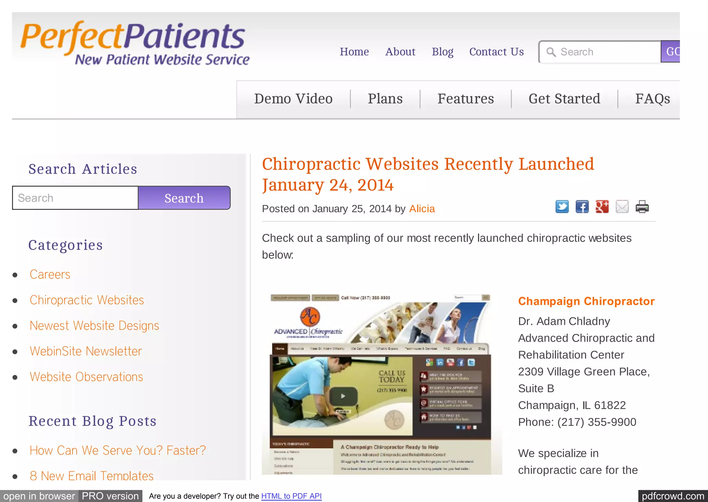Image resolution: width=708 pixels, height=502 pixels.
Task: Email this article using the envelope icon
Action: 622,207
